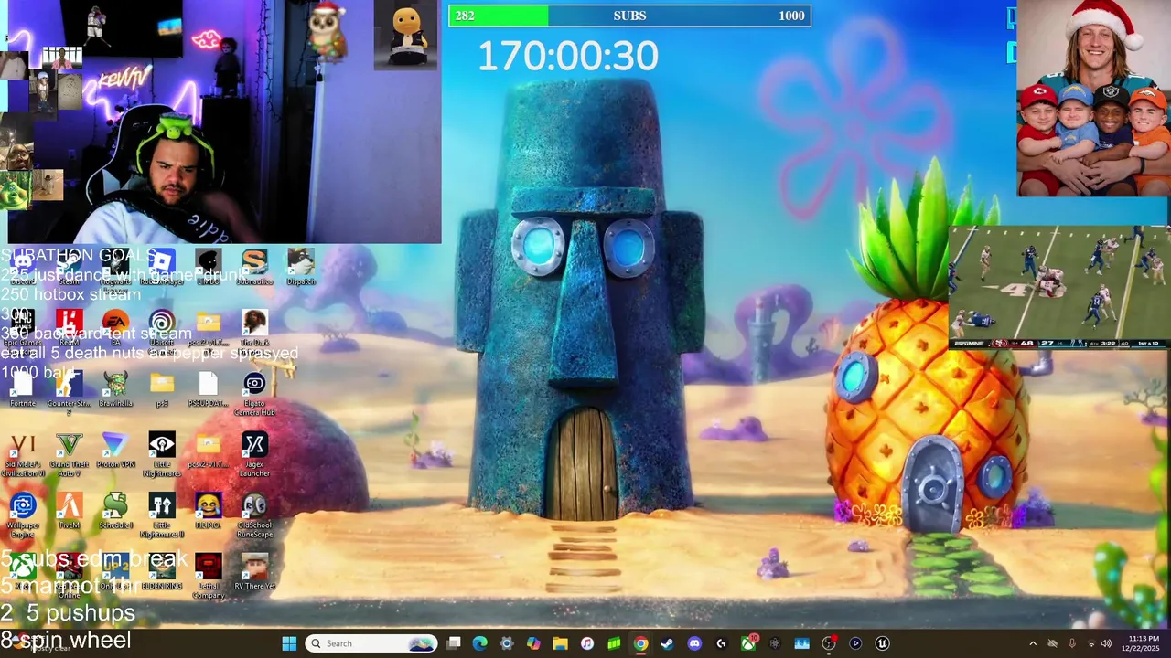Viewport: 1171px width, 658px height.
Task: Select the Elgato Camera Hub icon
Action: pos(254,393)
